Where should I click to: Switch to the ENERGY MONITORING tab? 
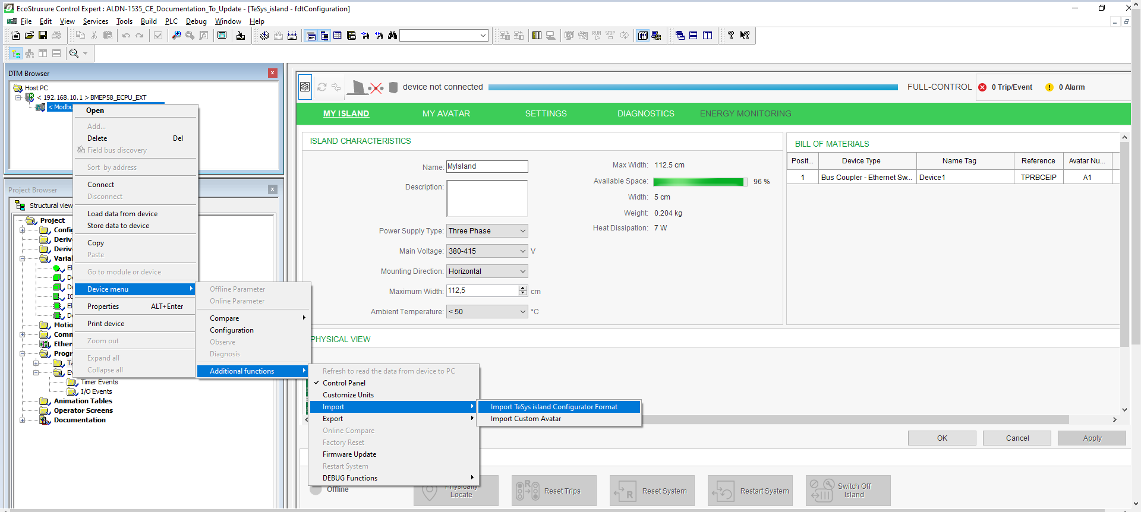click(745, 113)
